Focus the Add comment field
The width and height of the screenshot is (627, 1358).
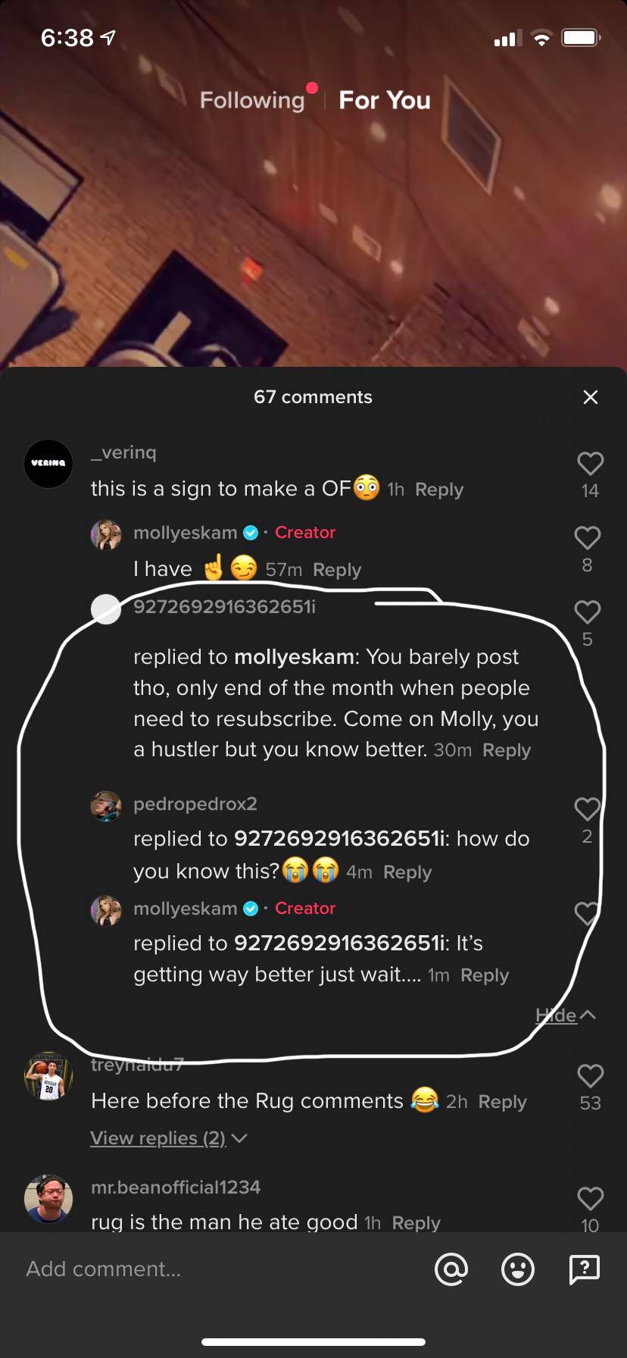pyautogui.click(x=220, y=1269)
